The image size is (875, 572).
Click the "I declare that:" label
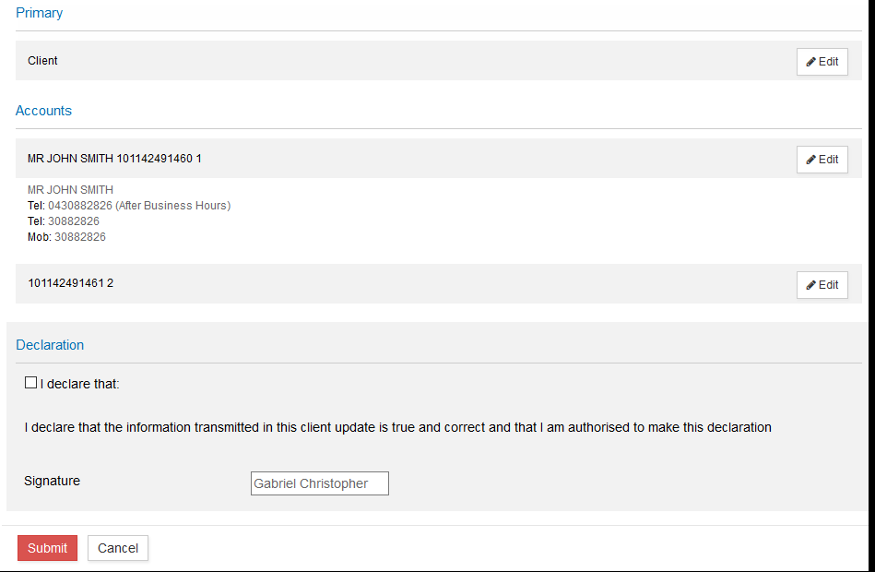tap(80, 384)
